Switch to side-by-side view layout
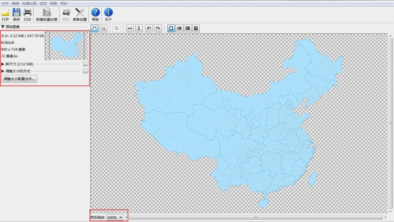The height and width of the screenshot is (222, 394). click(x=187, y=28)
